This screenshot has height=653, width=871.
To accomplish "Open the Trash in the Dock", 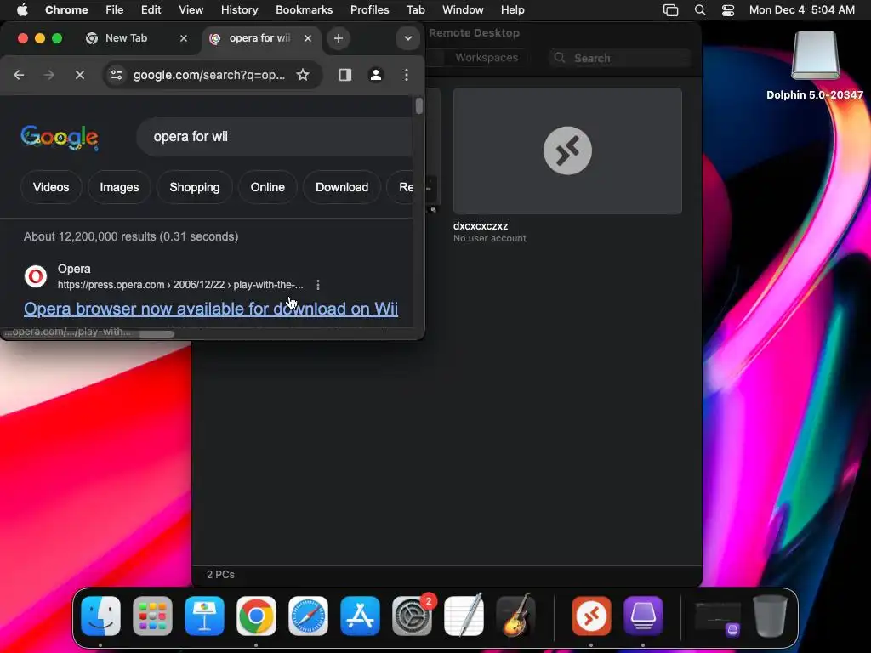I will [x=770, y=616].
